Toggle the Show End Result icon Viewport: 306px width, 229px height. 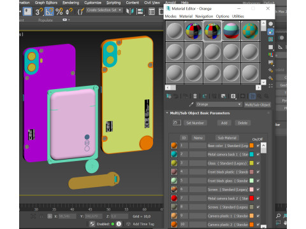(252, 96)
